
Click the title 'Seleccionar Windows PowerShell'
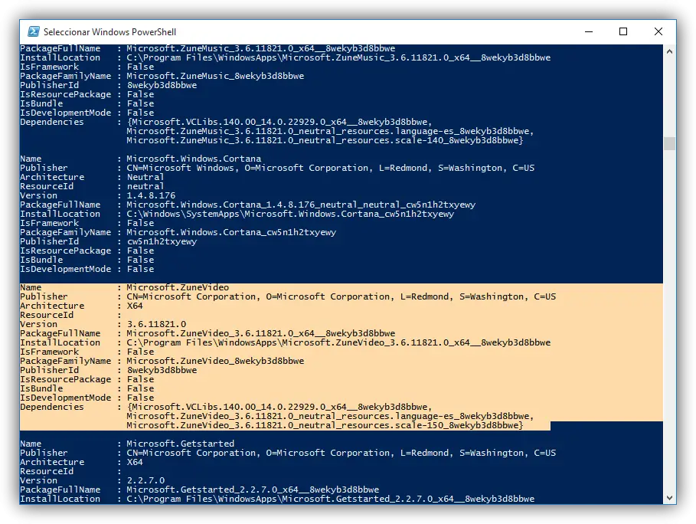tap(109, 32)
